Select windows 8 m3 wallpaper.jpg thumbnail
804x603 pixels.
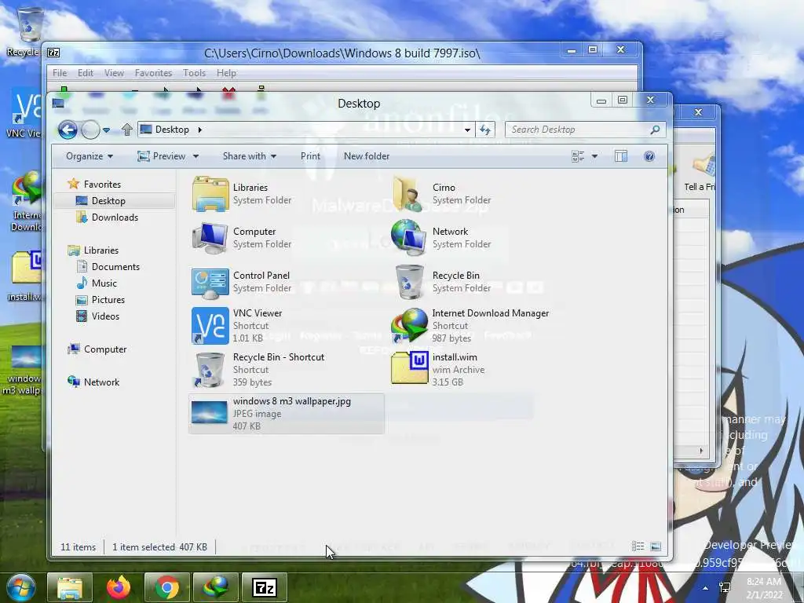[x=209, y=413]
